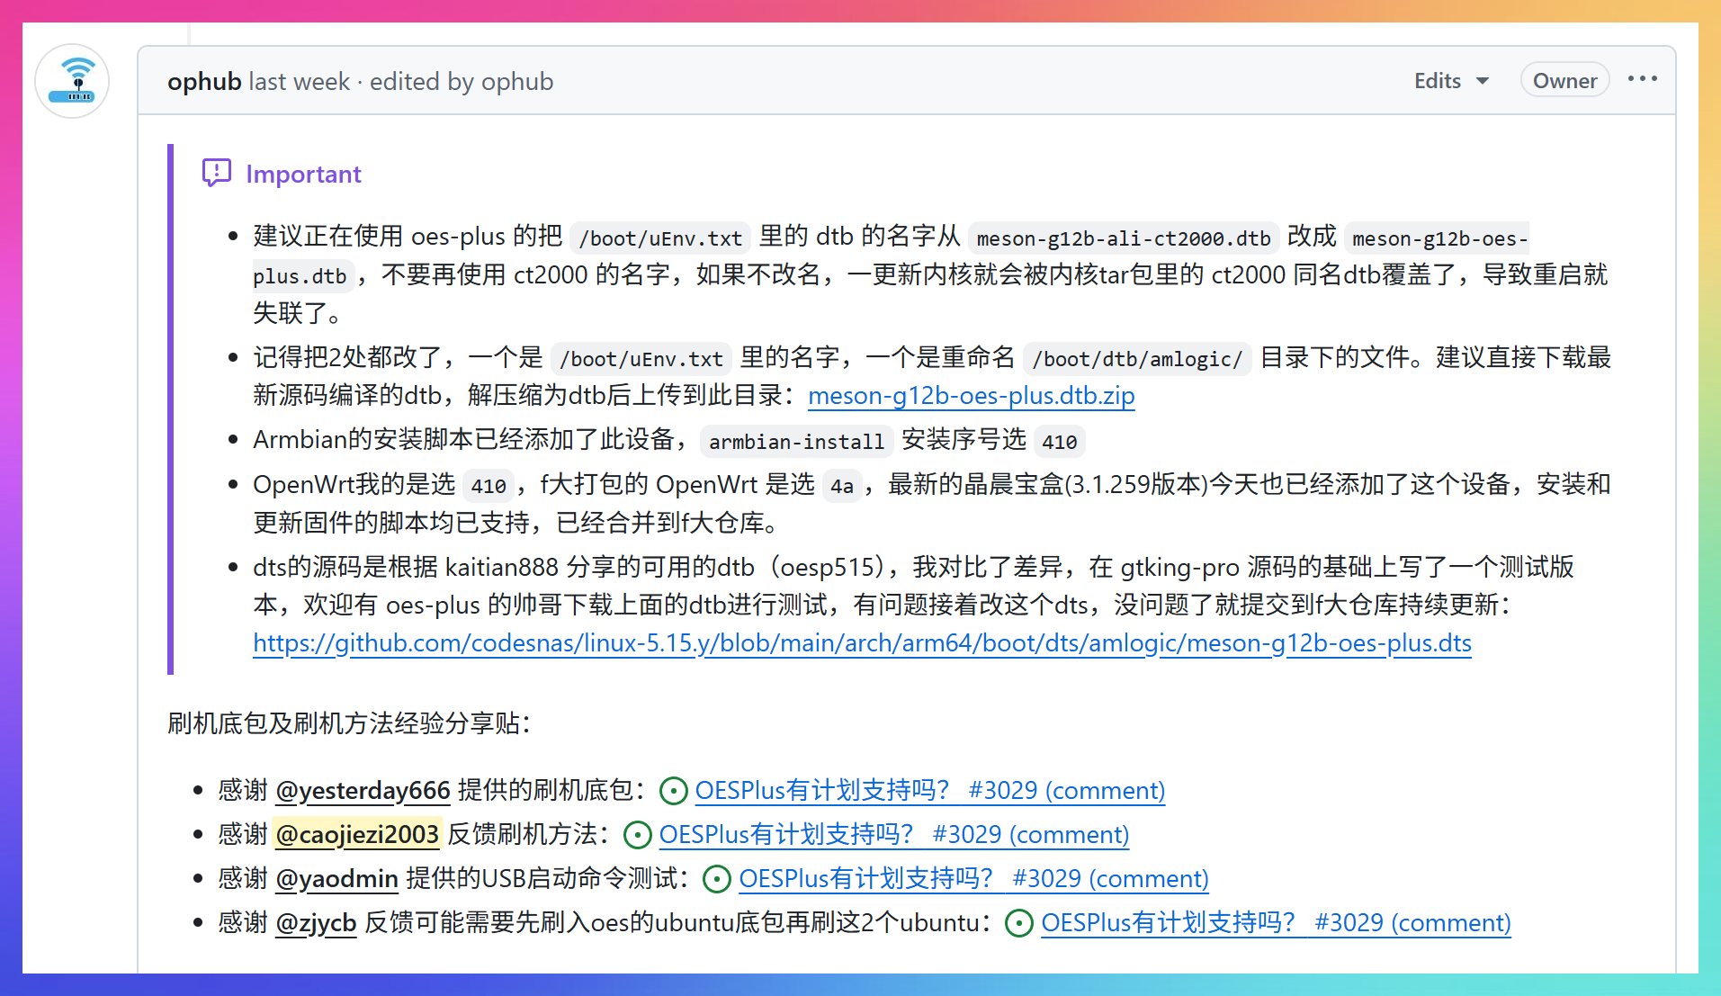Image resolution: width=1721 pixels, height=996 pixels.
Task: Click comment bubble icon beside caojiezi2003's link
Action: (x=637, y=834)
